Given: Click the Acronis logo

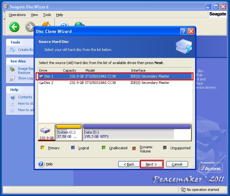Looking at the screenshot, I should tap(211, 167).
